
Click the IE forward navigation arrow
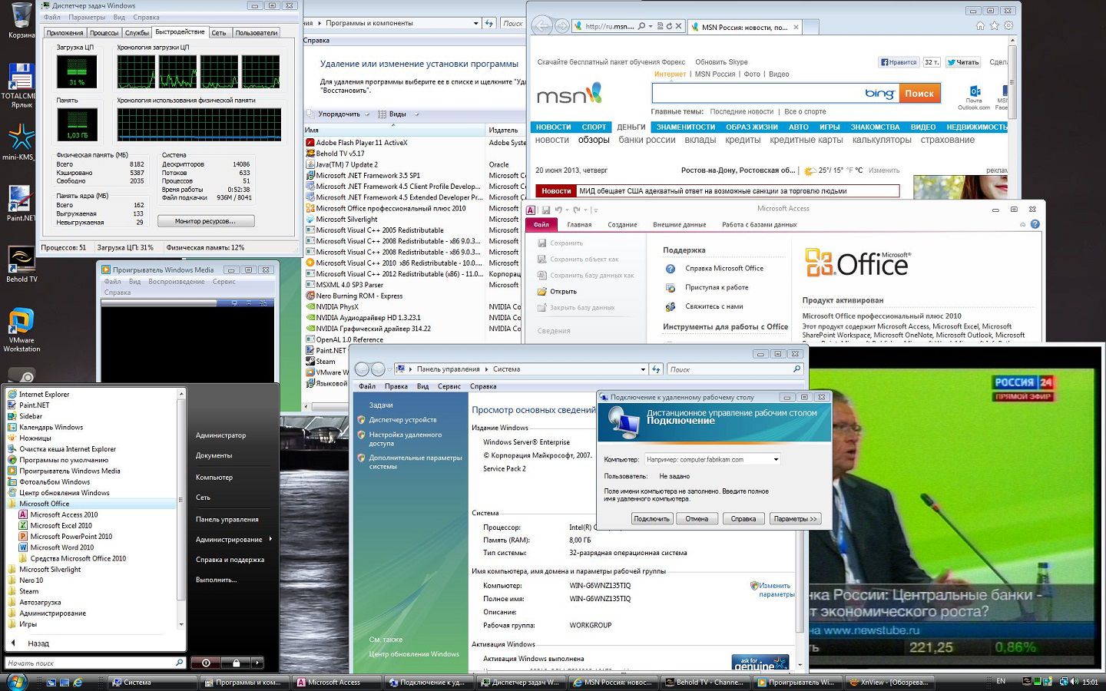click(562, 26)
